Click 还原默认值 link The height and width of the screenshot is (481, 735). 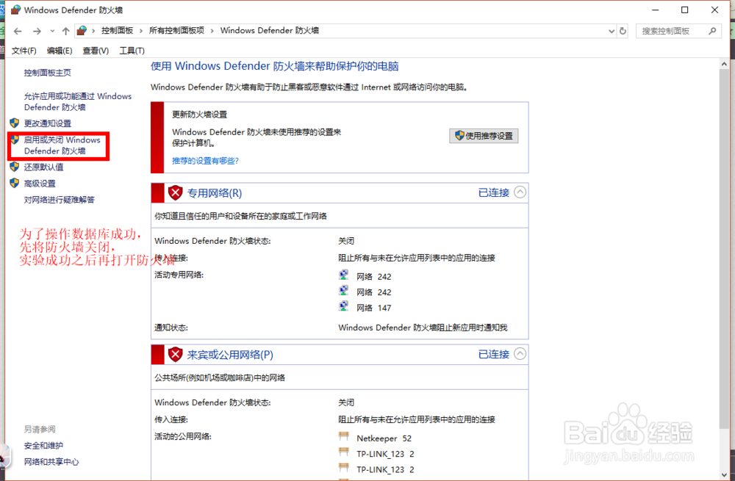(43, 167)
